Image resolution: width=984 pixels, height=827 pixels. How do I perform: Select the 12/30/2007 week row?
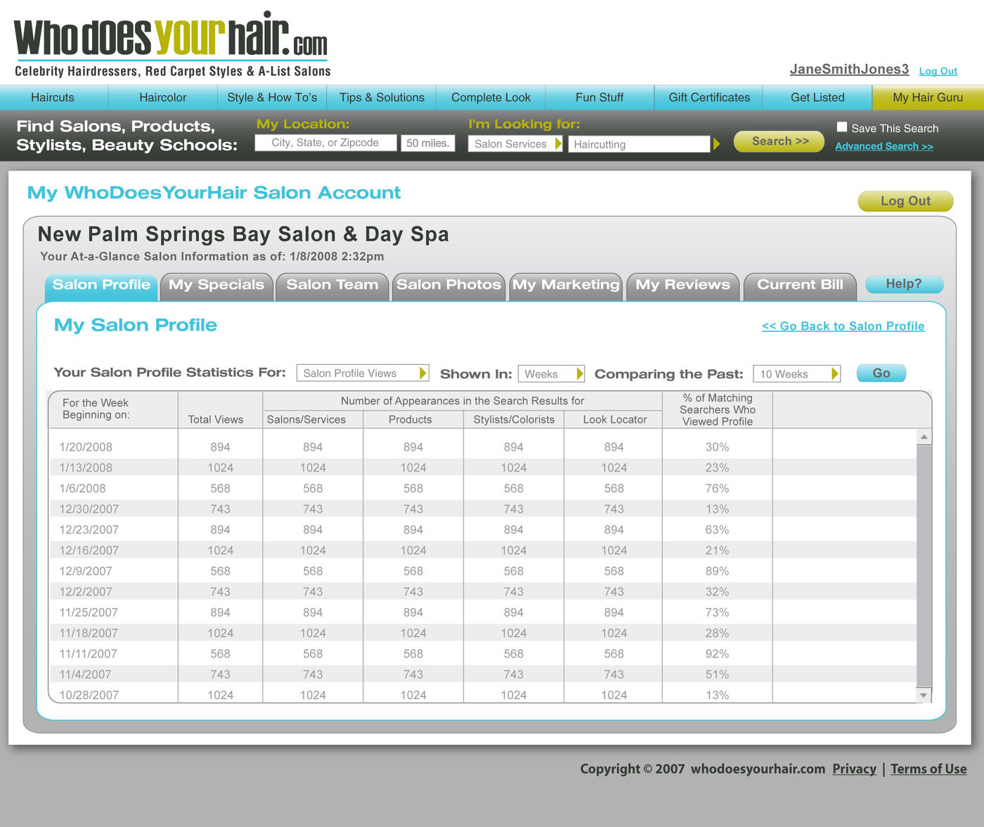pos(483,509)
